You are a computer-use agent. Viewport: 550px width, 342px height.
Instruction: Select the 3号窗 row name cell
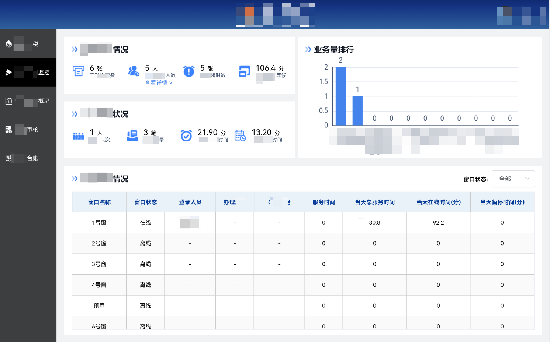click(99, 264)
